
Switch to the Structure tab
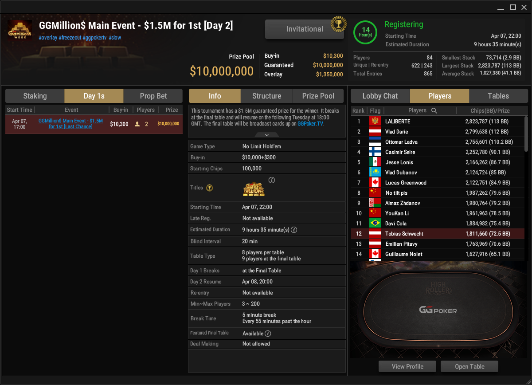click(x=267, y=96)
